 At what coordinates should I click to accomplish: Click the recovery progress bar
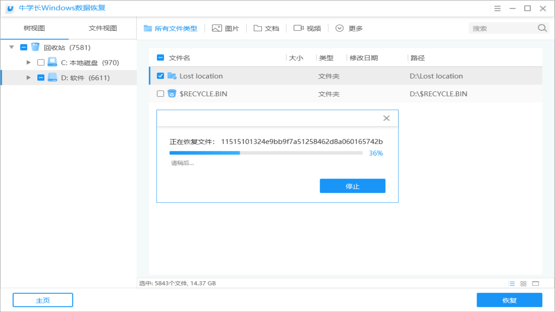[x=265, y=153]
